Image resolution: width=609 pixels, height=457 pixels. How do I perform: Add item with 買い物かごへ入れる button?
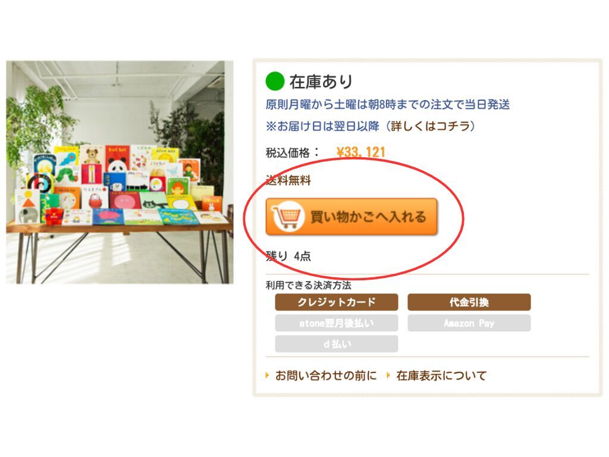(351, 217)
